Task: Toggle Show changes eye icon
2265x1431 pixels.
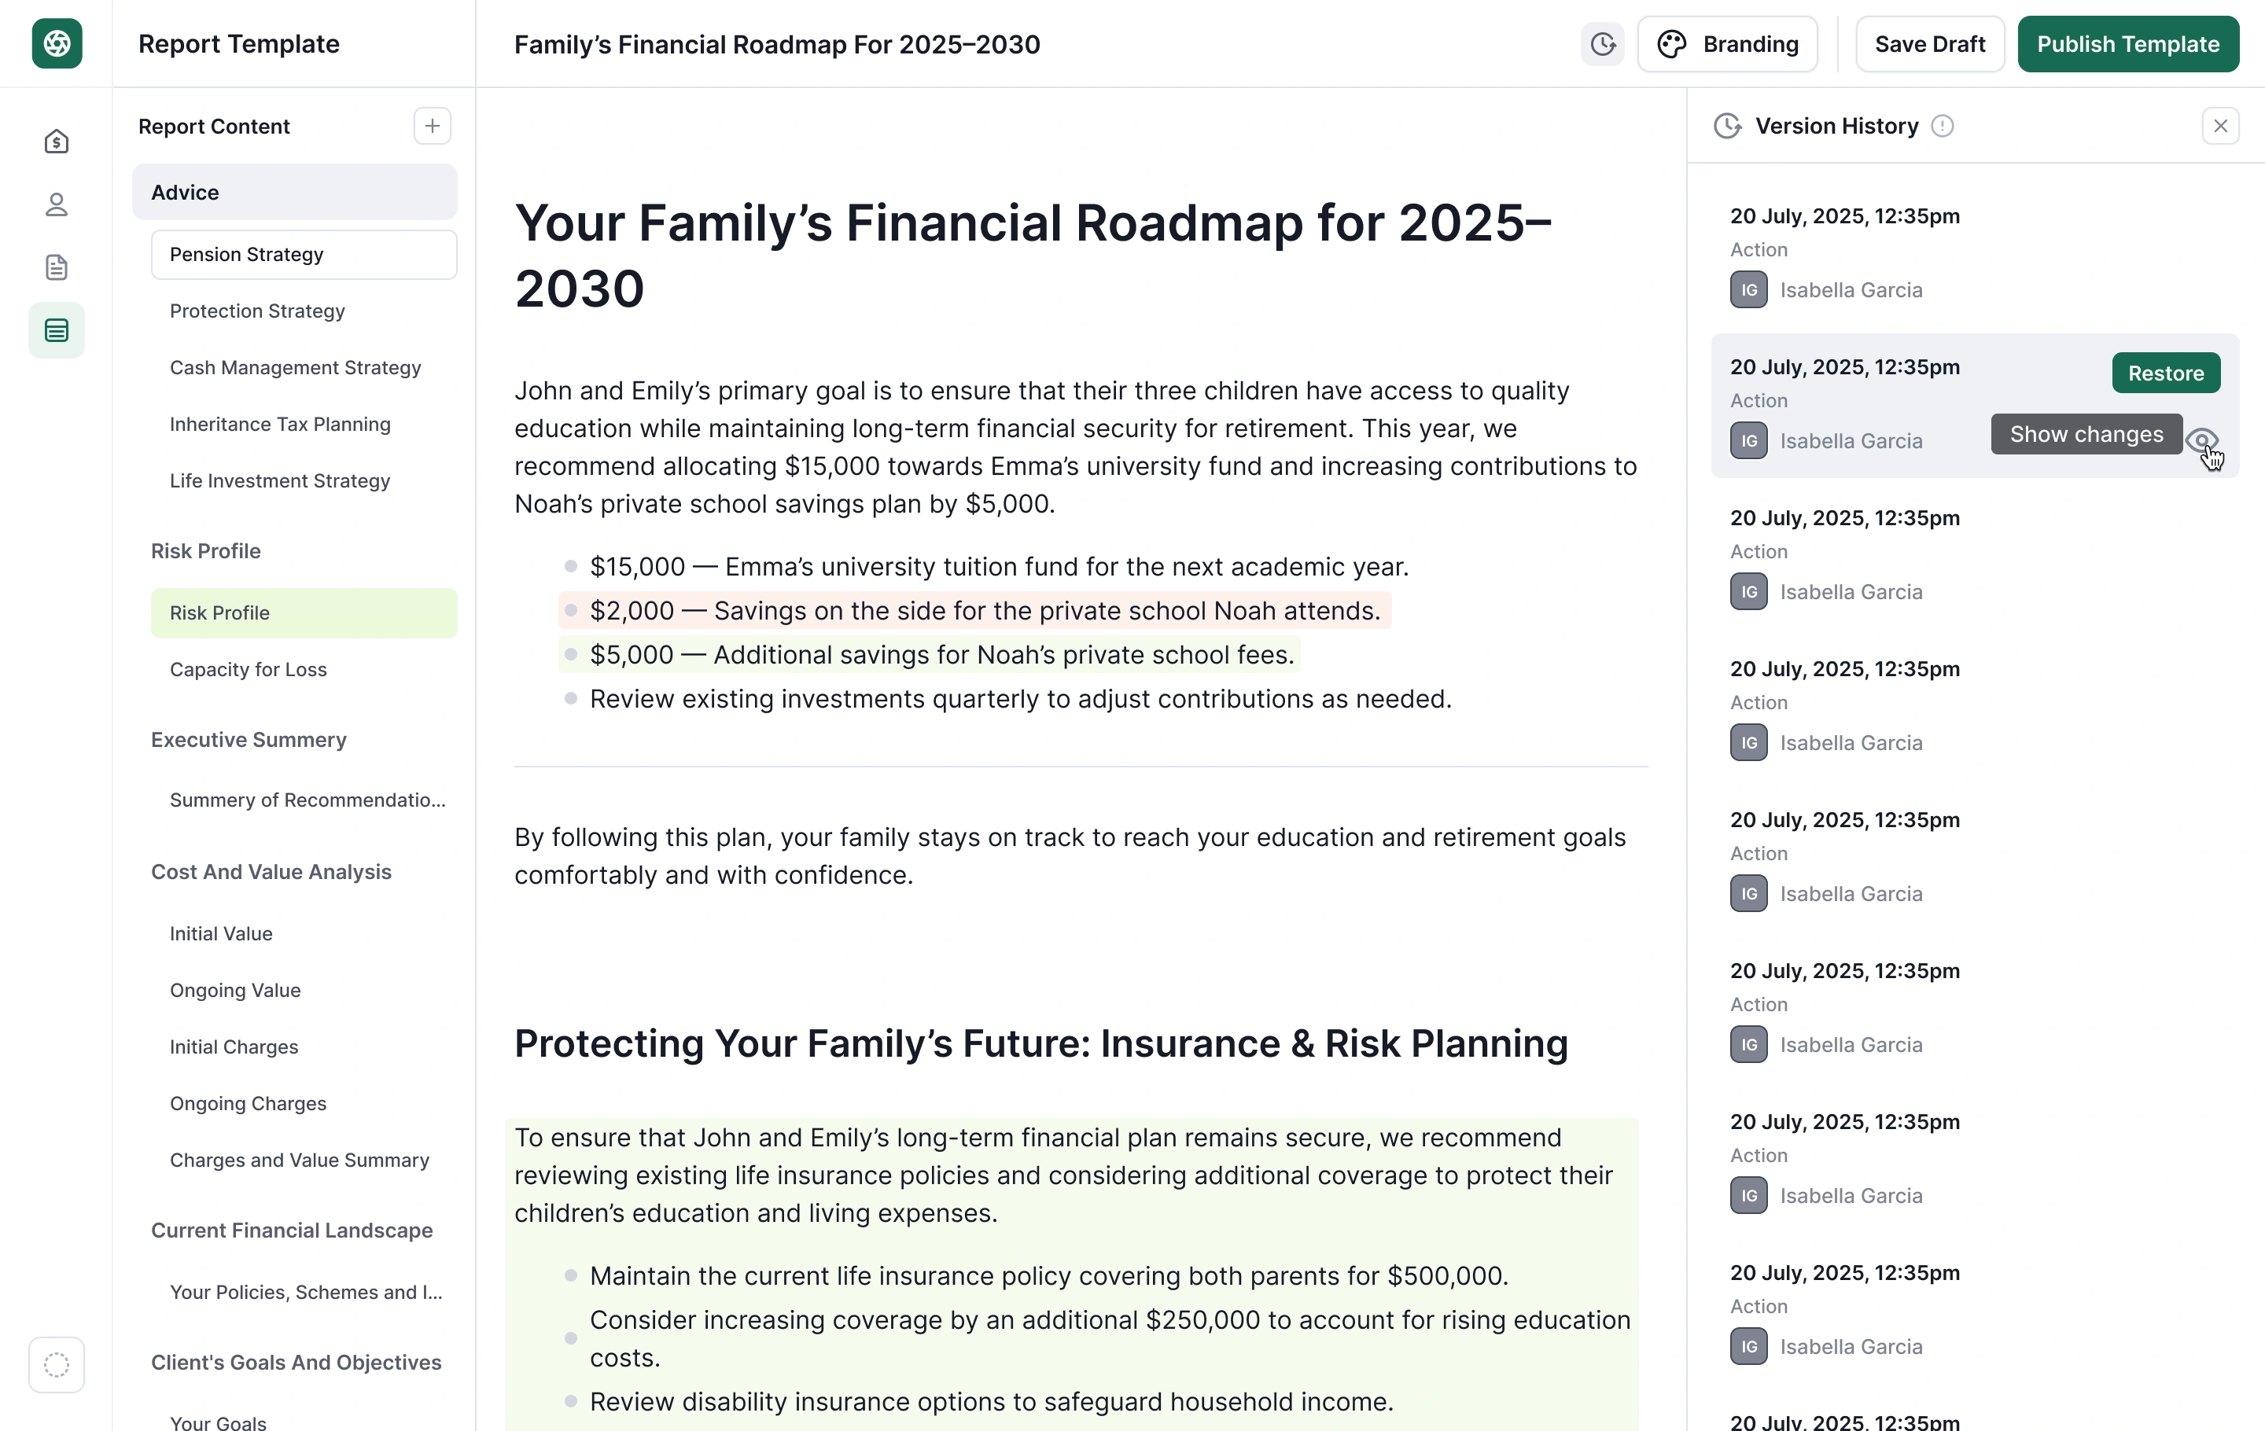Action: pyautogui.click(x=2201, y=439)
